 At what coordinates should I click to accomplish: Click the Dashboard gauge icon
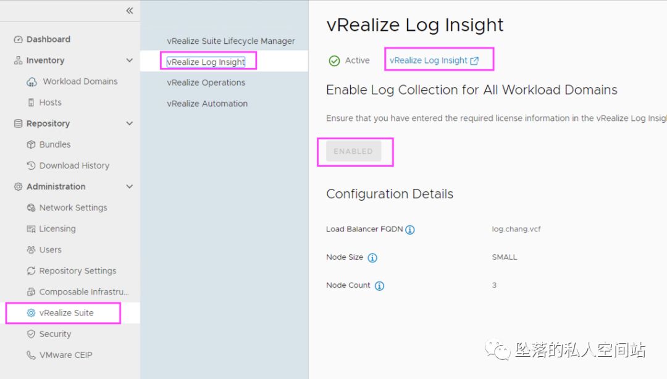pyautogui.click(x=18, y=39)
